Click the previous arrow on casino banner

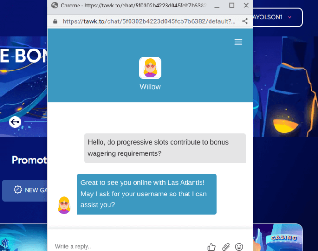pyautogui.click(x=15, y=122)
